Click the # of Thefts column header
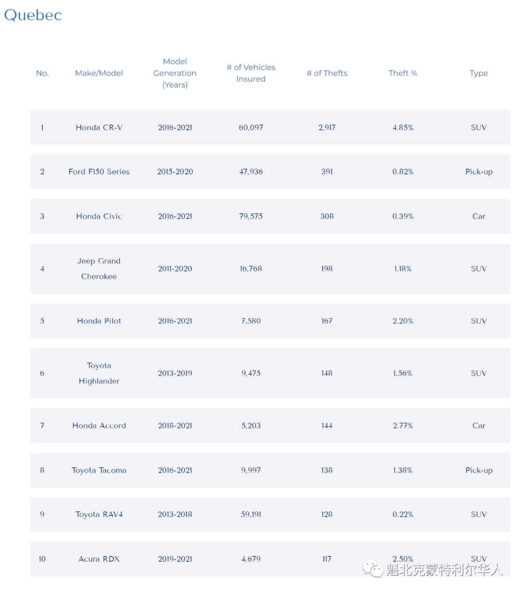The height and width of the screenshot is (593, 520). (327, 73)
